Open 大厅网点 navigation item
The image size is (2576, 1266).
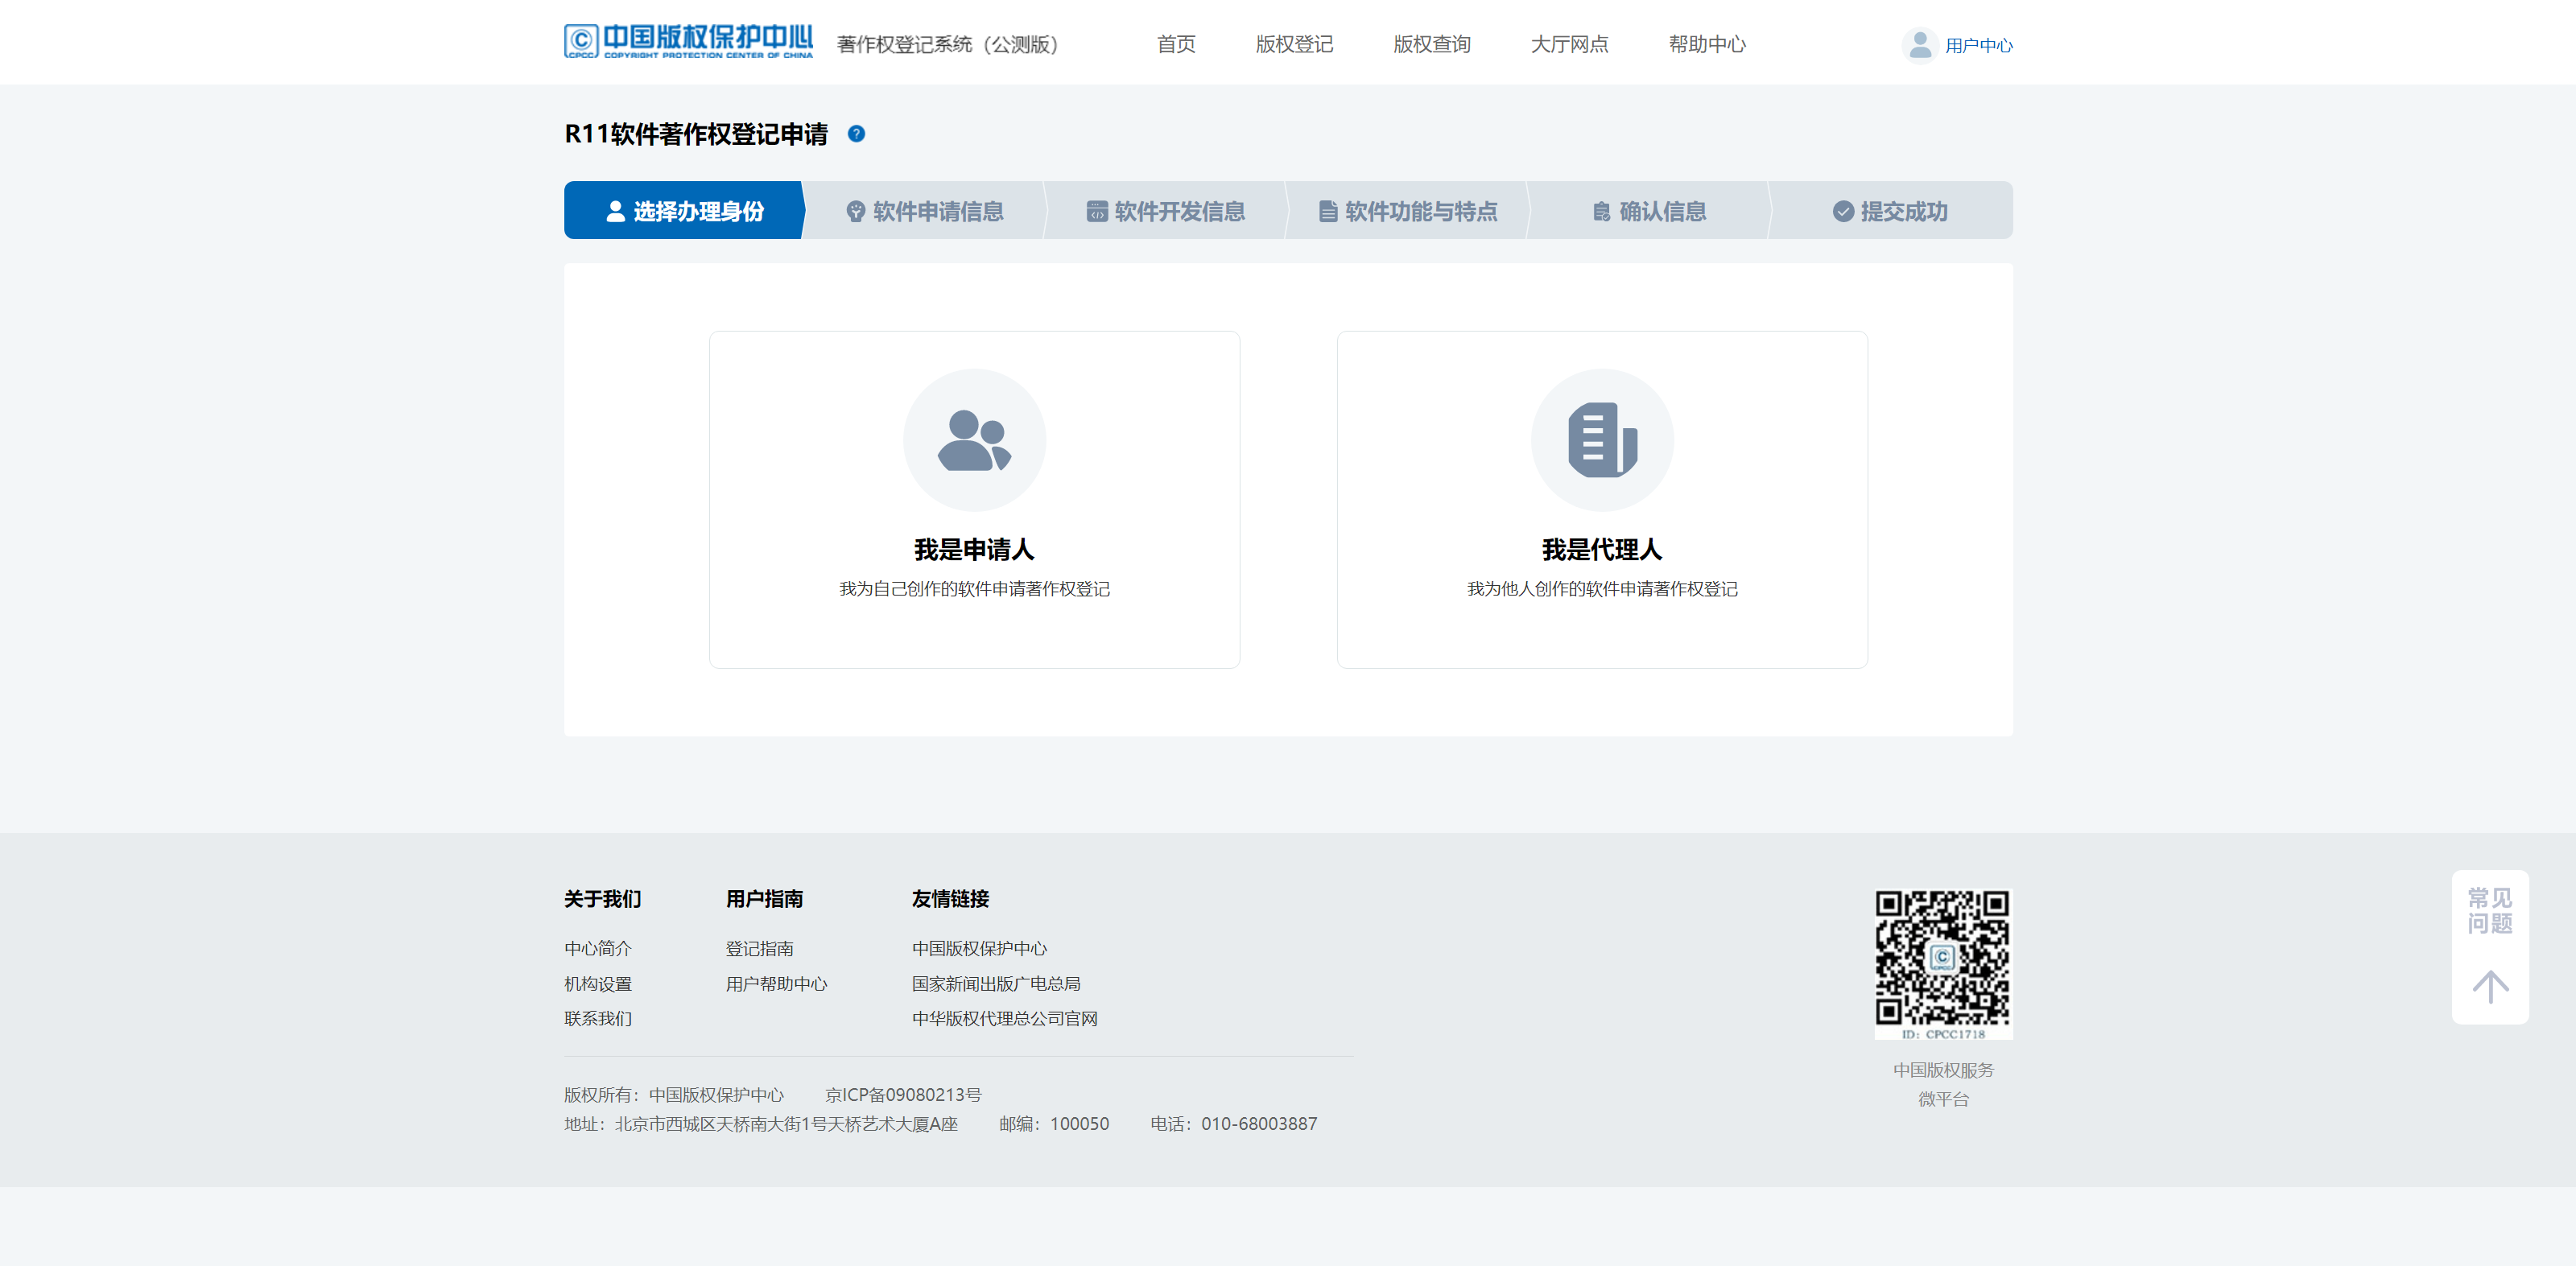point(1569,44)
